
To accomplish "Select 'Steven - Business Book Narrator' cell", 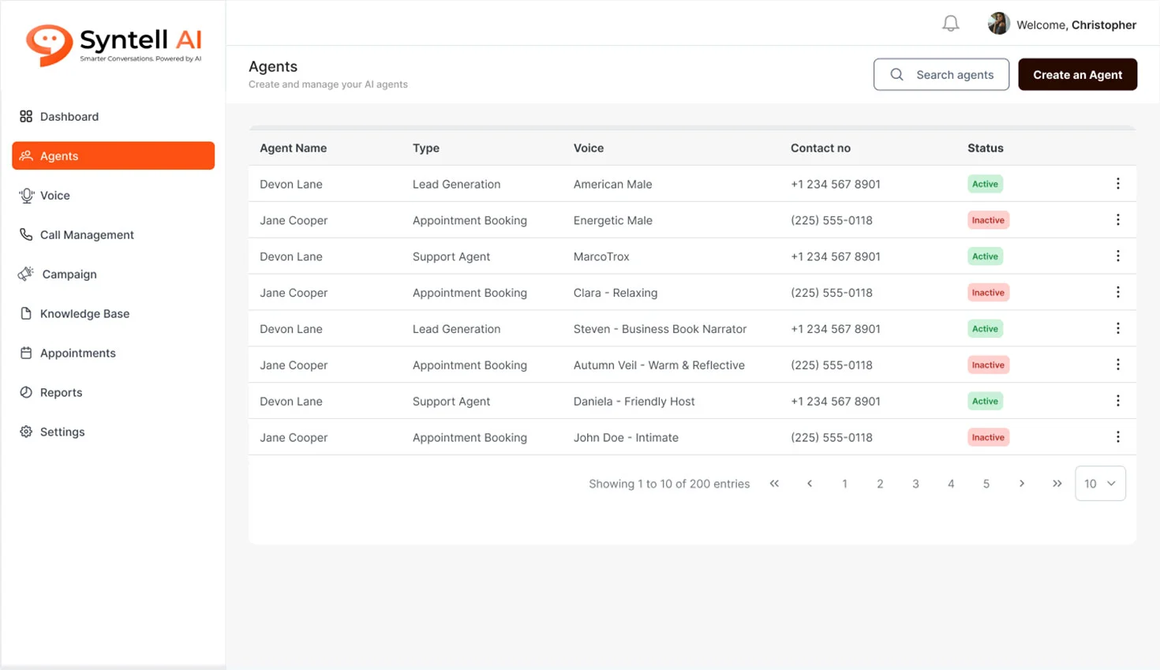I will click(x=660, y=328).
